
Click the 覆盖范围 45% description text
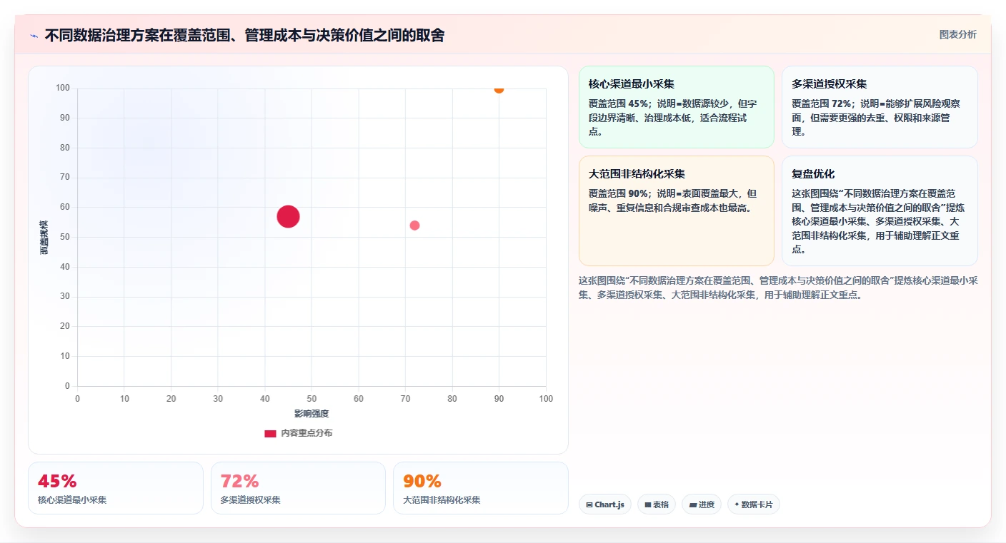click(x=673, y=118)
